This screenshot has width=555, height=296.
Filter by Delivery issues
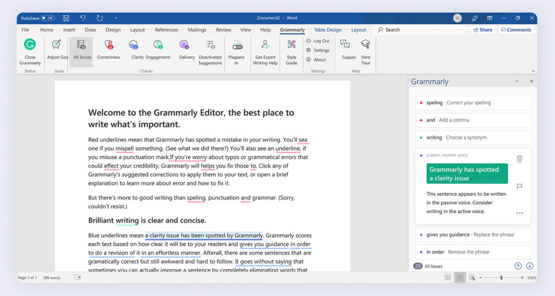point(186,49)
